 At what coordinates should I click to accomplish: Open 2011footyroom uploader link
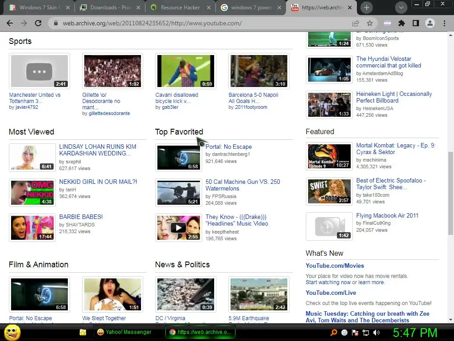click(x=251, y=107)
